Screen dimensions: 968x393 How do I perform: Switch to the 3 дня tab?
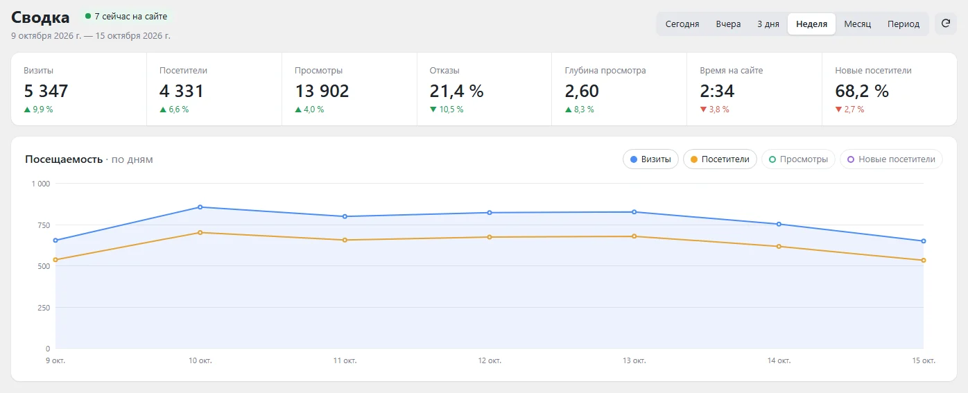pos(768,24)
